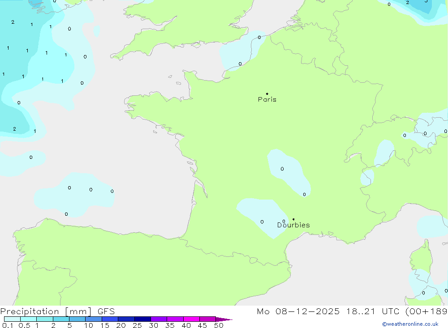Click the legend label '0.1'
Screen dimensions: 448x328
(8, 325)
